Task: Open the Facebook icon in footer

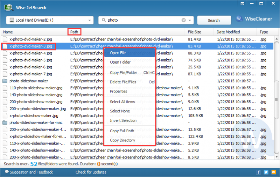Action: pyautogui.click(x=258, y=172)
